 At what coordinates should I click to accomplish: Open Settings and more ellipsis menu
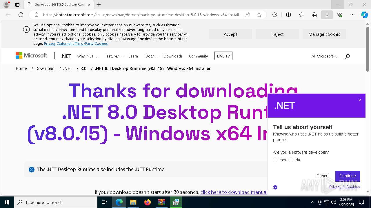click(x=352, y=15)
